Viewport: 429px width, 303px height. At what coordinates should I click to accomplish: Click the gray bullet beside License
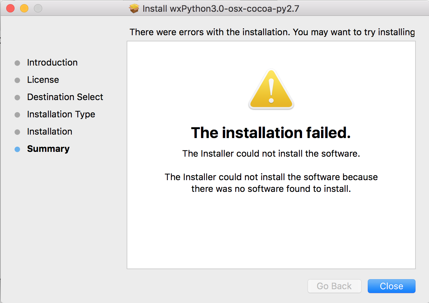pyautogui.click(x=17, y=80)
